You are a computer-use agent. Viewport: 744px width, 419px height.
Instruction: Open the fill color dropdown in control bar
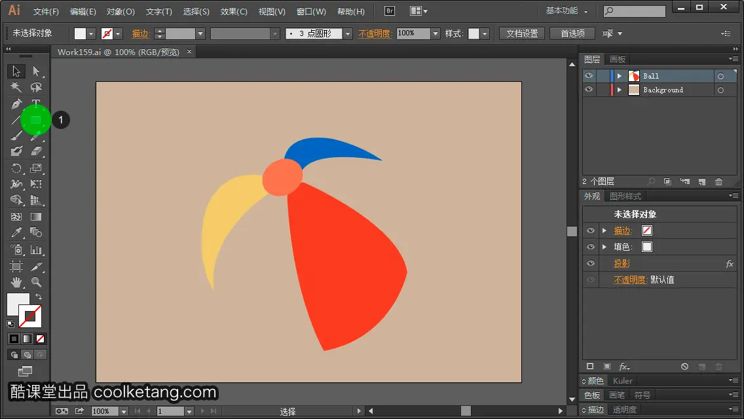[91, 33]
